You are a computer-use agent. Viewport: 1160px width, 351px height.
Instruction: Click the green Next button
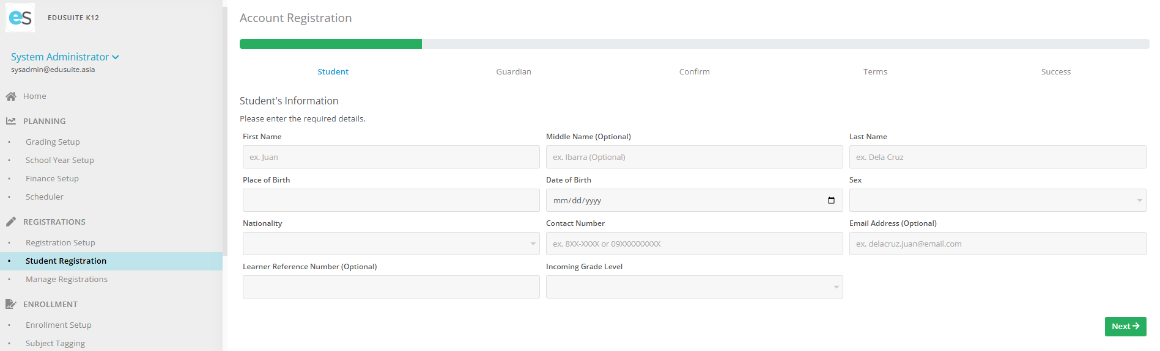[x=1125, y=326]
